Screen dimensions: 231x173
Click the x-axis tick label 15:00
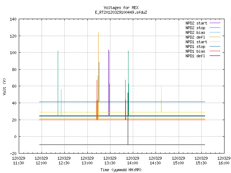tap(178, 163)
